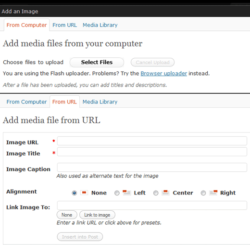Select the Left alignment radio button
Image resolution: width=250 pixels, height=245 pixels.
tap(117, 193)
